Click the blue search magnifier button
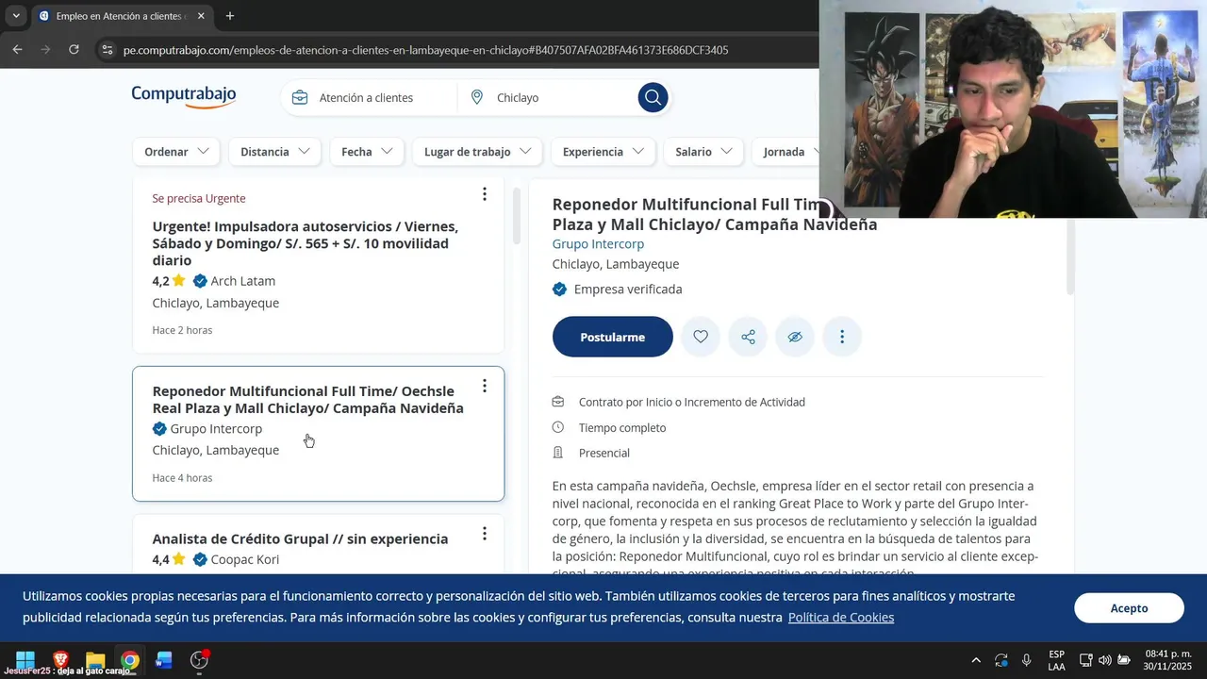This screenshot has width=1207, height=679. point(653,97)
